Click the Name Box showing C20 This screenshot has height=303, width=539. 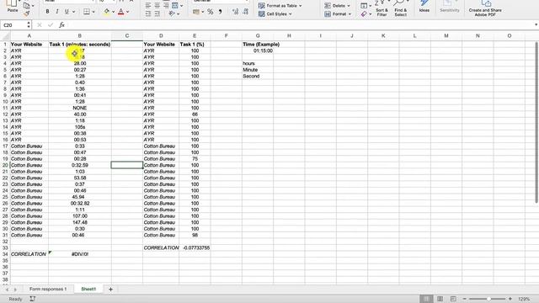point(13,24)
